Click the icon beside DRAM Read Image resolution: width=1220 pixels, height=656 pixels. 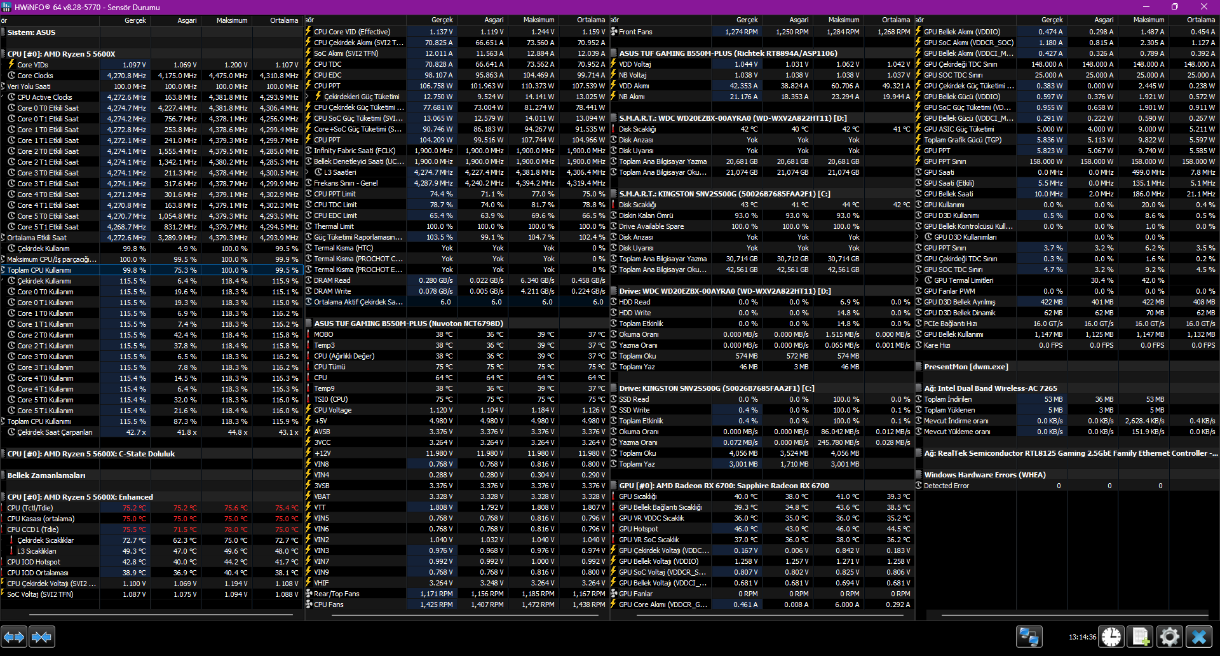click(309, 280)
